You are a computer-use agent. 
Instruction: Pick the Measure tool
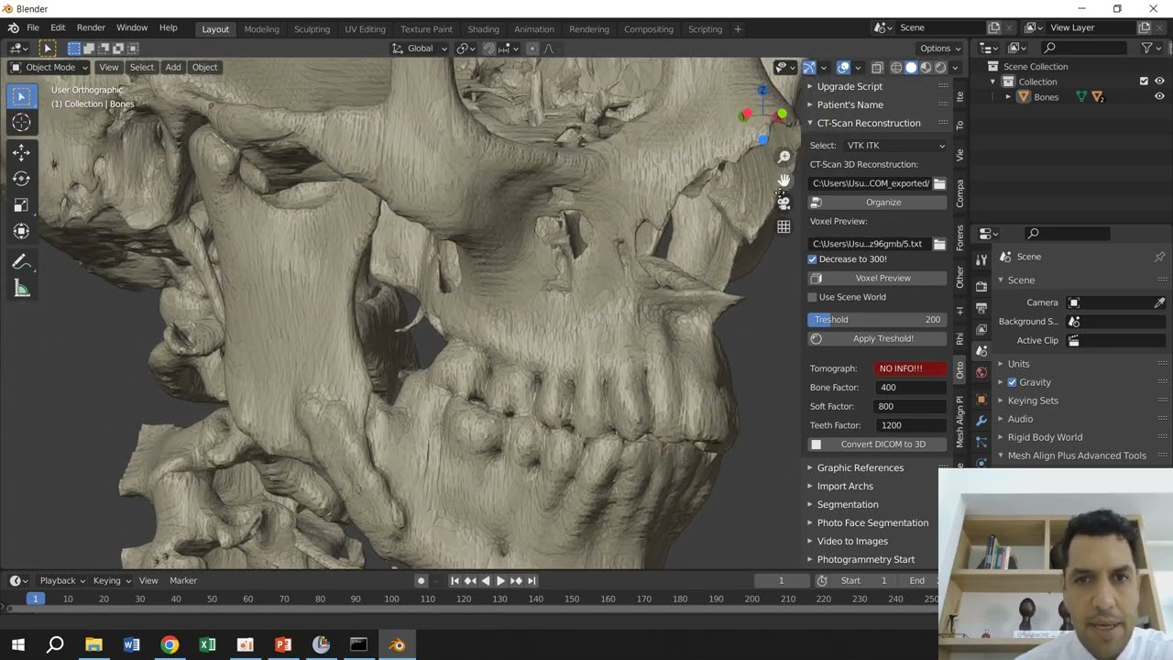click(21, 289)
